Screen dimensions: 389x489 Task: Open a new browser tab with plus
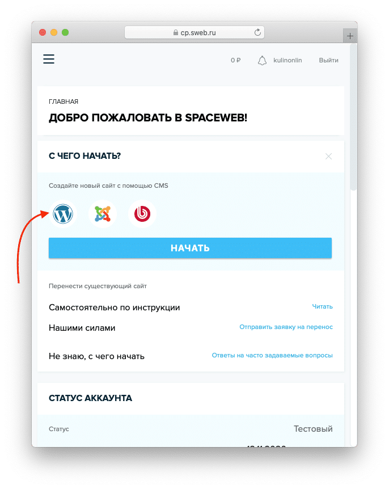point(350,36)
